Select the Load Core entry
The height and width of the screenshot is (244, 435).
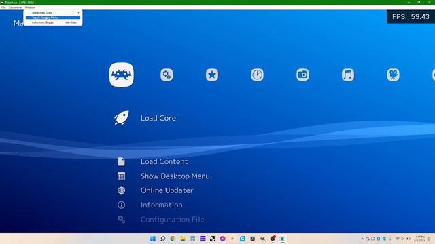[x=158, y=118]
